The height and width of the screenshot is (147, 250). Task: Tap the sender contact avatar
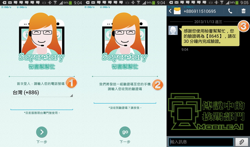point(173,30)
